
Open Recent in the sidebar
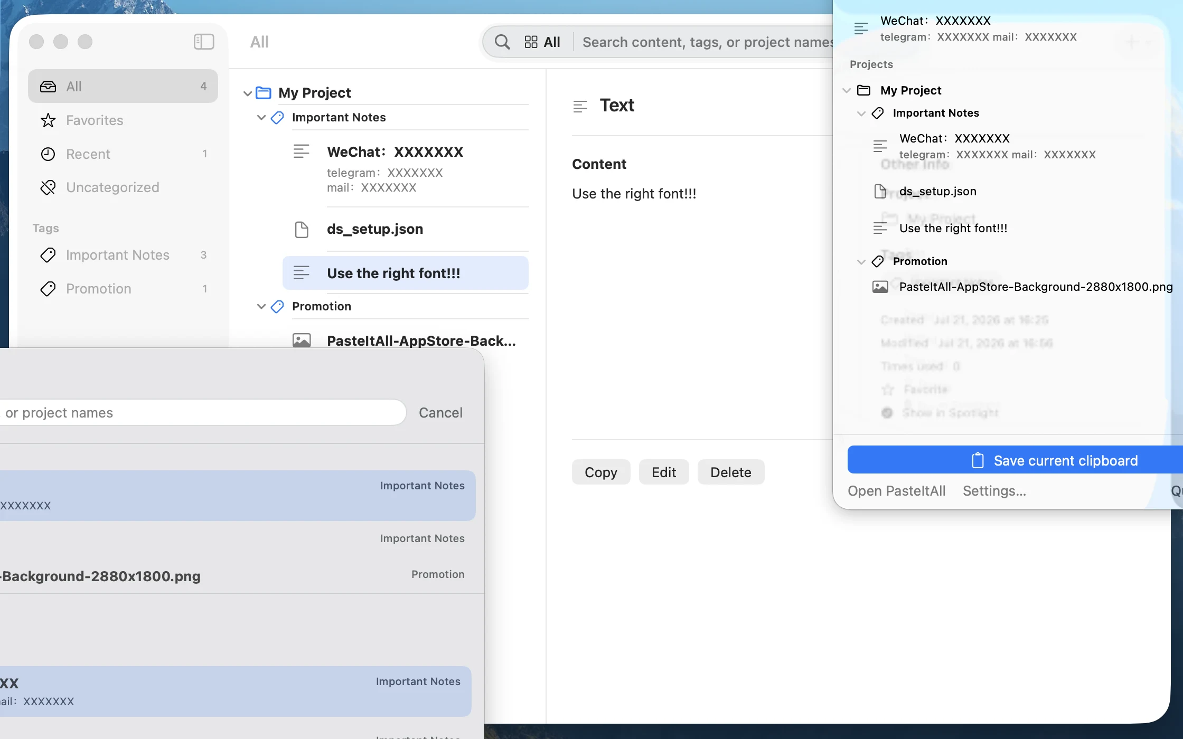[x=123, y=154]
